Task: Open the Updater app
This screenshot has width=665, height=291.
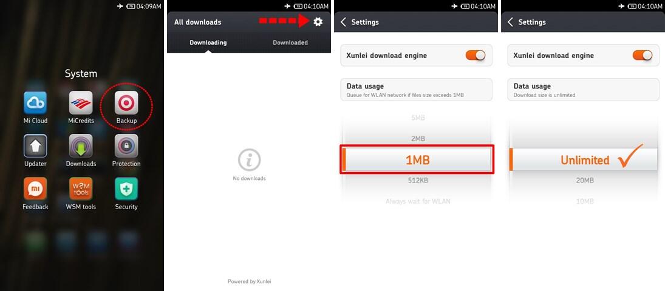Action: (x=35, y=146)
